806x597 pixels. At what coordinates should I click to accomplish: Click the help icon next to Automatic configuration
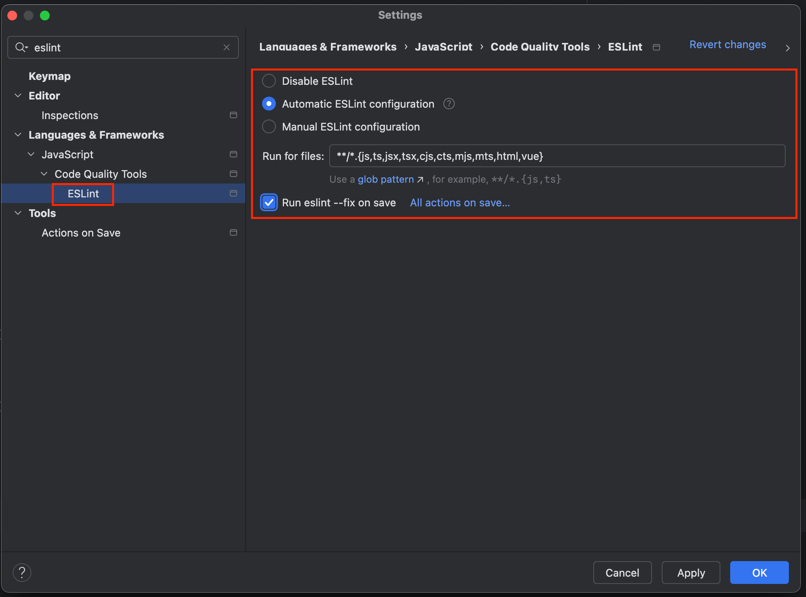[x=449, y=104]
